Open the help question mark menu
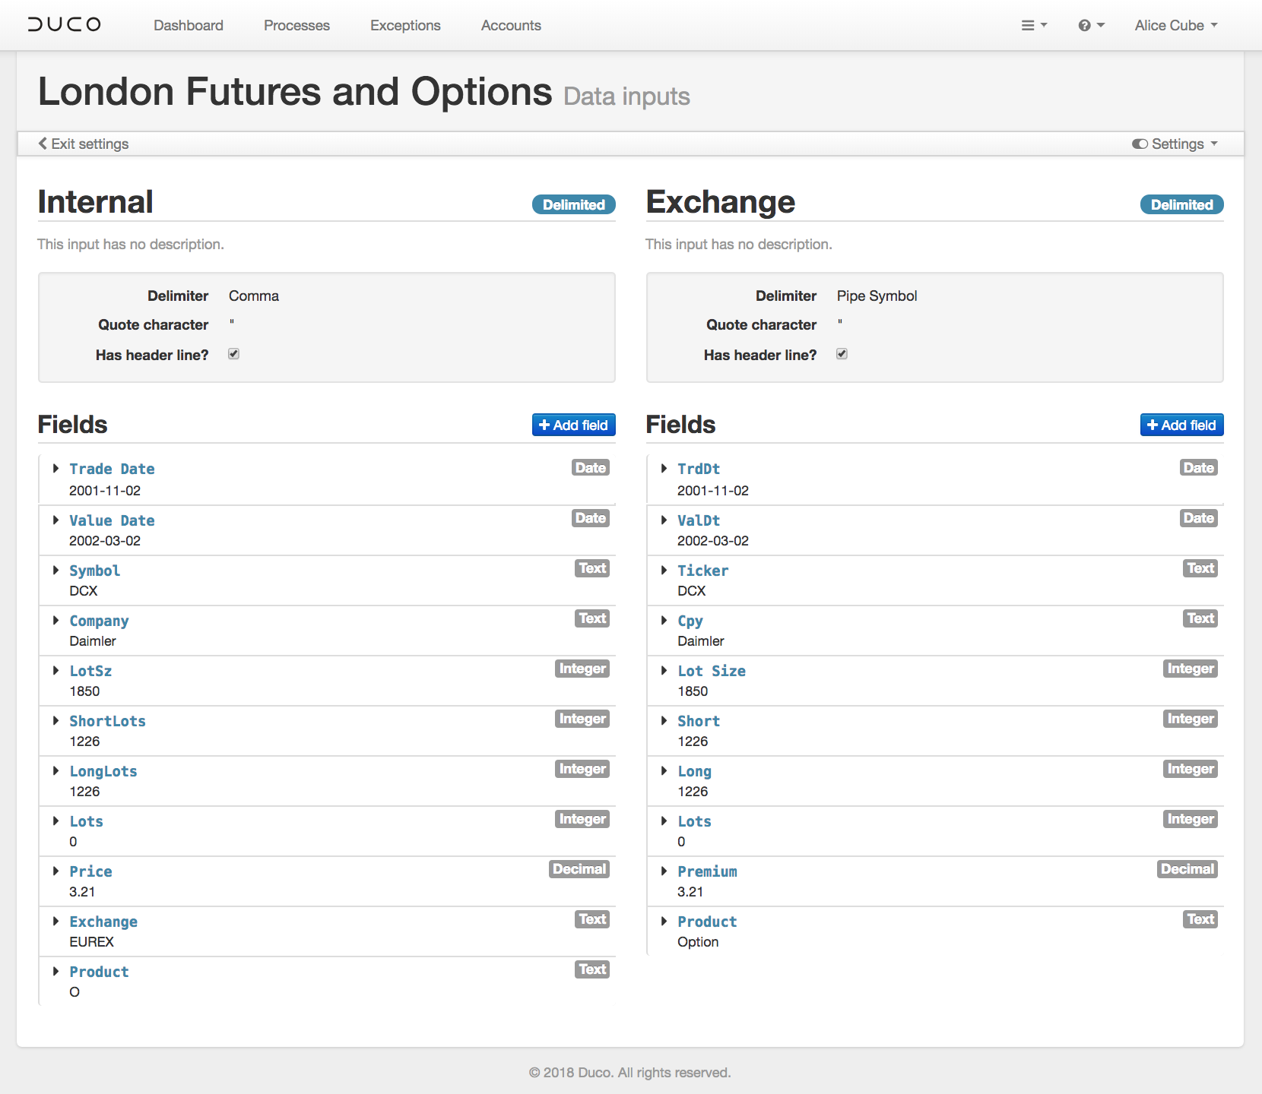 [x=1090, y=25]
